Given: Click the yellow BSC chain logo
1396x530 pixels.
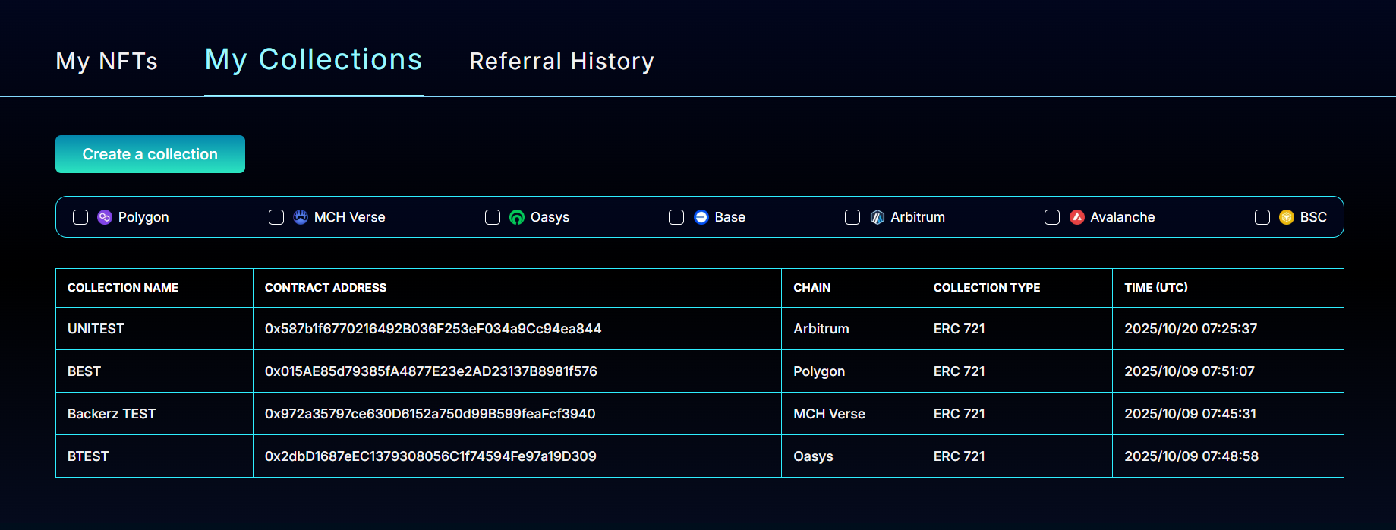Looking at the screenshot, I should coord(1287,217).
